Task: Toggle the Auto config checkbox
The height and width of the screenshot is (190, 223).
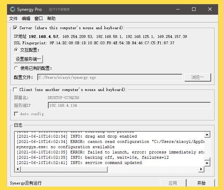Action: (x=16, y=114)
